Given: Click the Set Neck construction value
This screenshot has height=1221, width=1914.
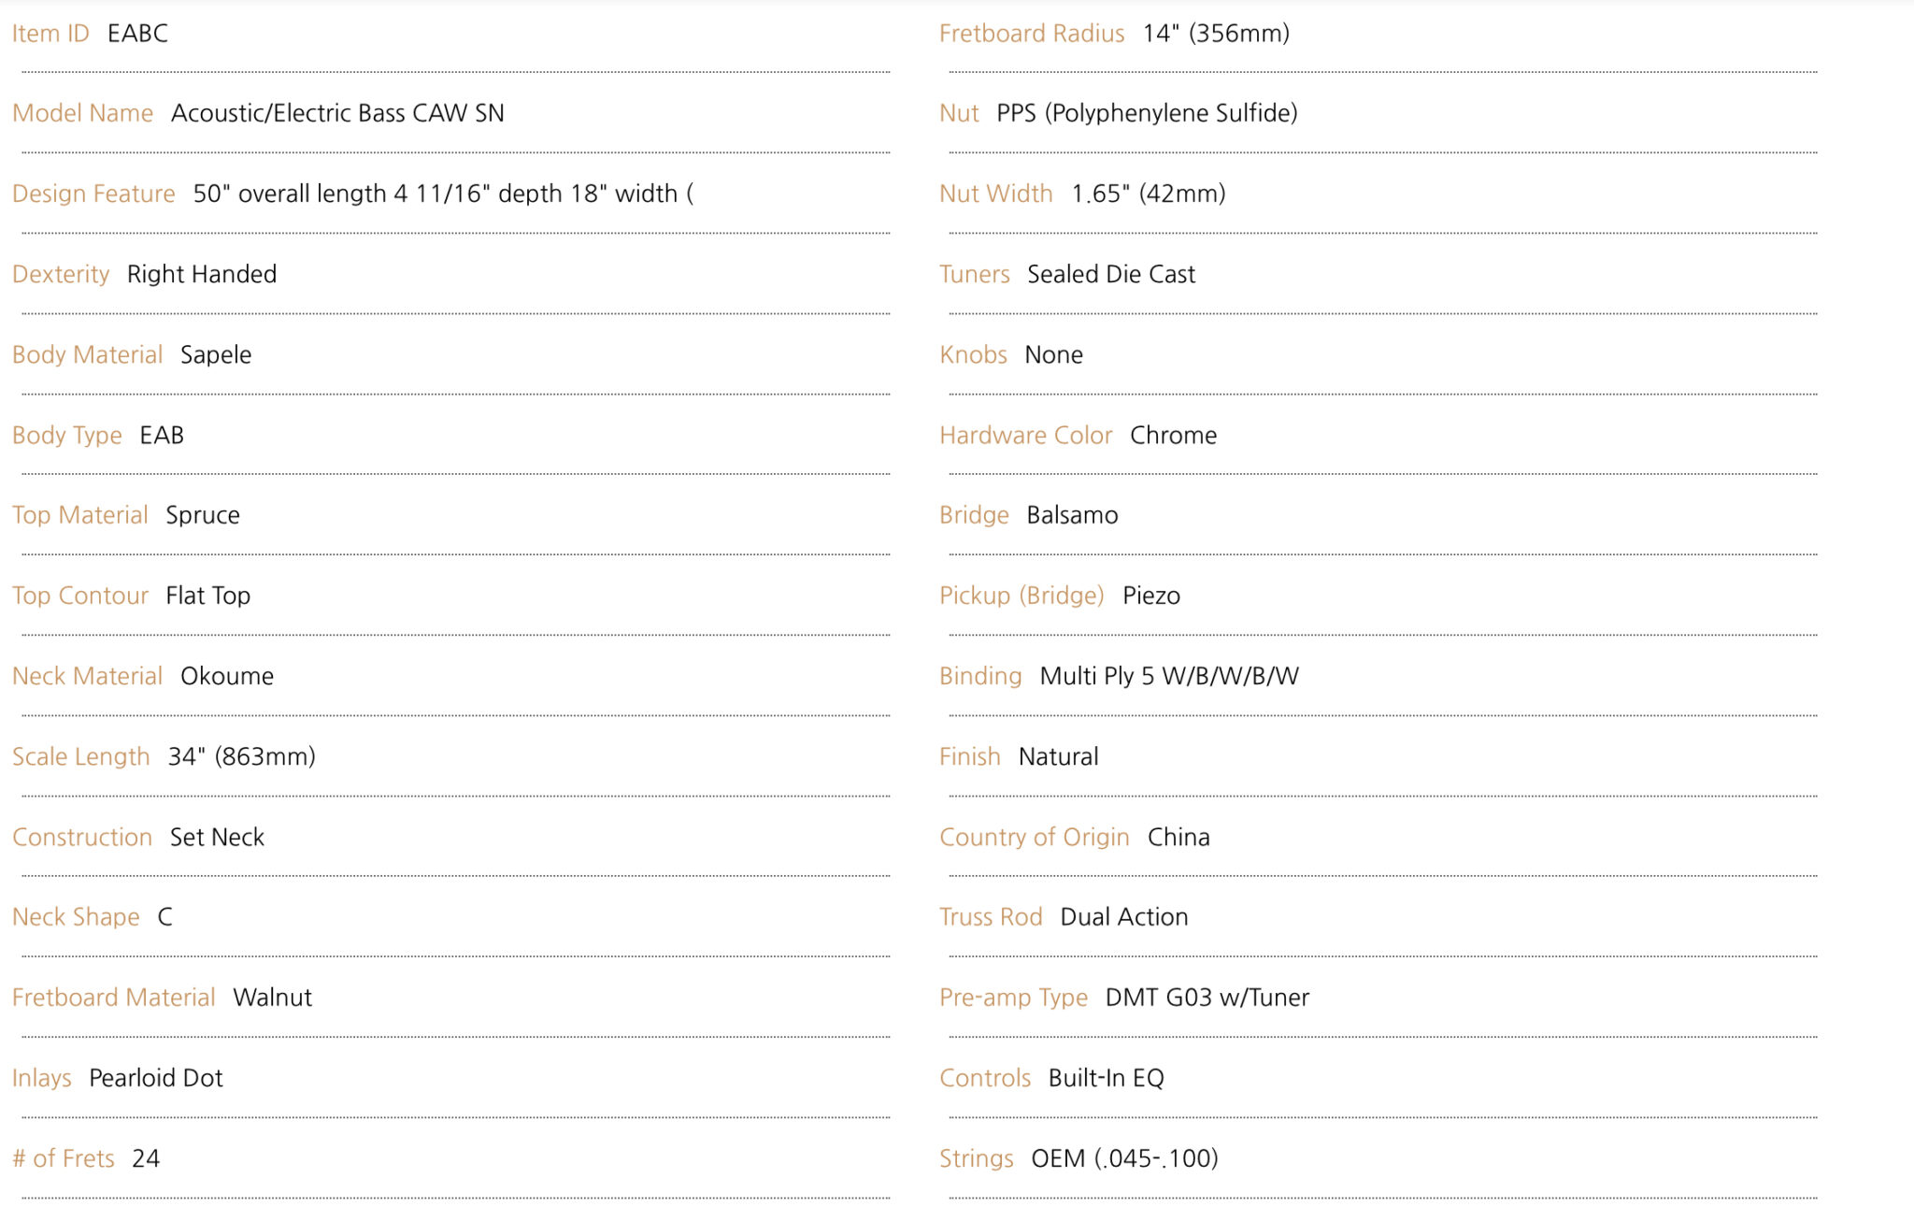Looking at the screenshot, I should point(217,837).
